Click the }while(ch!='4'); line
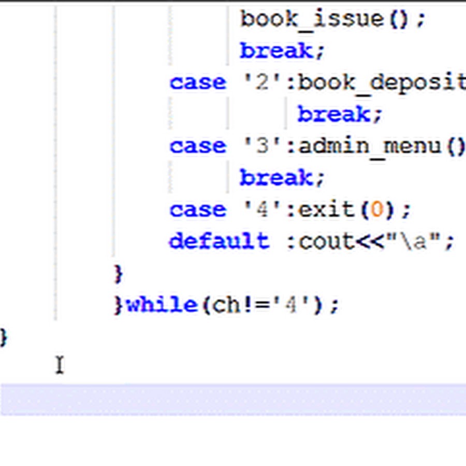Image resolution: width=466 pixels, height=466 pixels. (226, 305)
